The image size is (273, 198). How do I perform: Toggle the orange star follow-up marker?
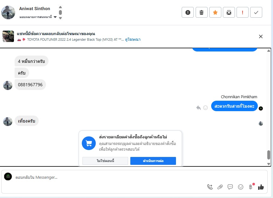tap(215, 12)
